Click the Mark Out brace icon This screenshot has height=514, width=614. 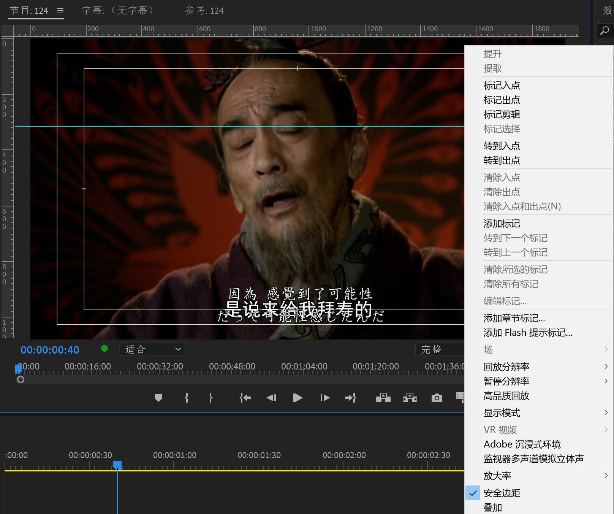click(211, 398)
